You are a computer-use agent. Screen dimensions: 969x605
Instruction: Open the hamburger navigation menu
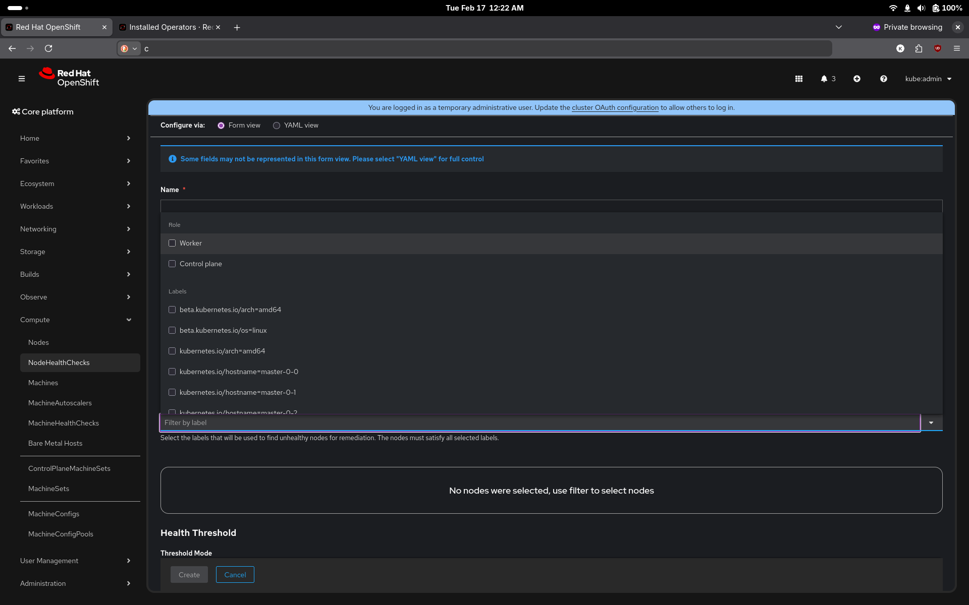pyautogui.click(x=22, y=79)
